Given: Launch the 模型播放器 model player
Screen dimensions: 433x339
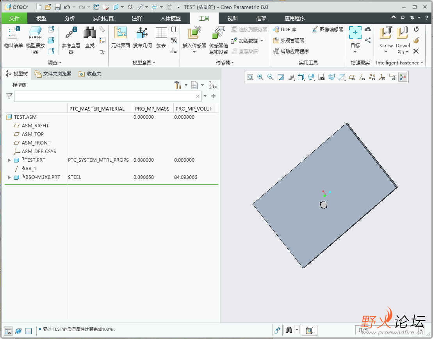Looking at the screenshot, I should point(36,40).
